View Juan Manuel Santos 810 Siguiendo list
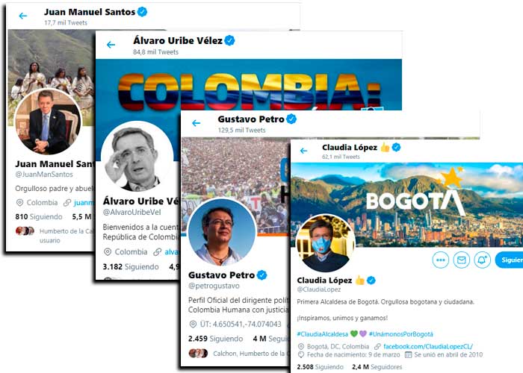This screenshot has height=373, width=523. pyautogui.click(x=39, y=217)
